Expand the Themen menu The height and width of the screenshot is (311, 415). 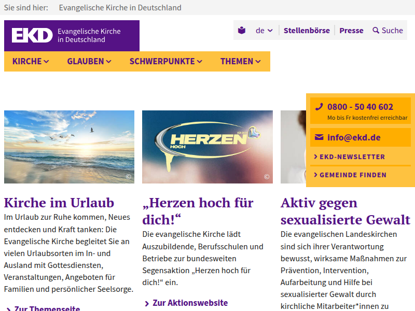click(241, 61)
